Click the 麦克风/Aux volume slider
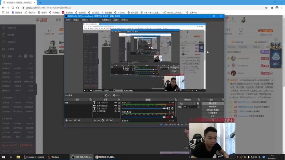 tap(144, 108)
